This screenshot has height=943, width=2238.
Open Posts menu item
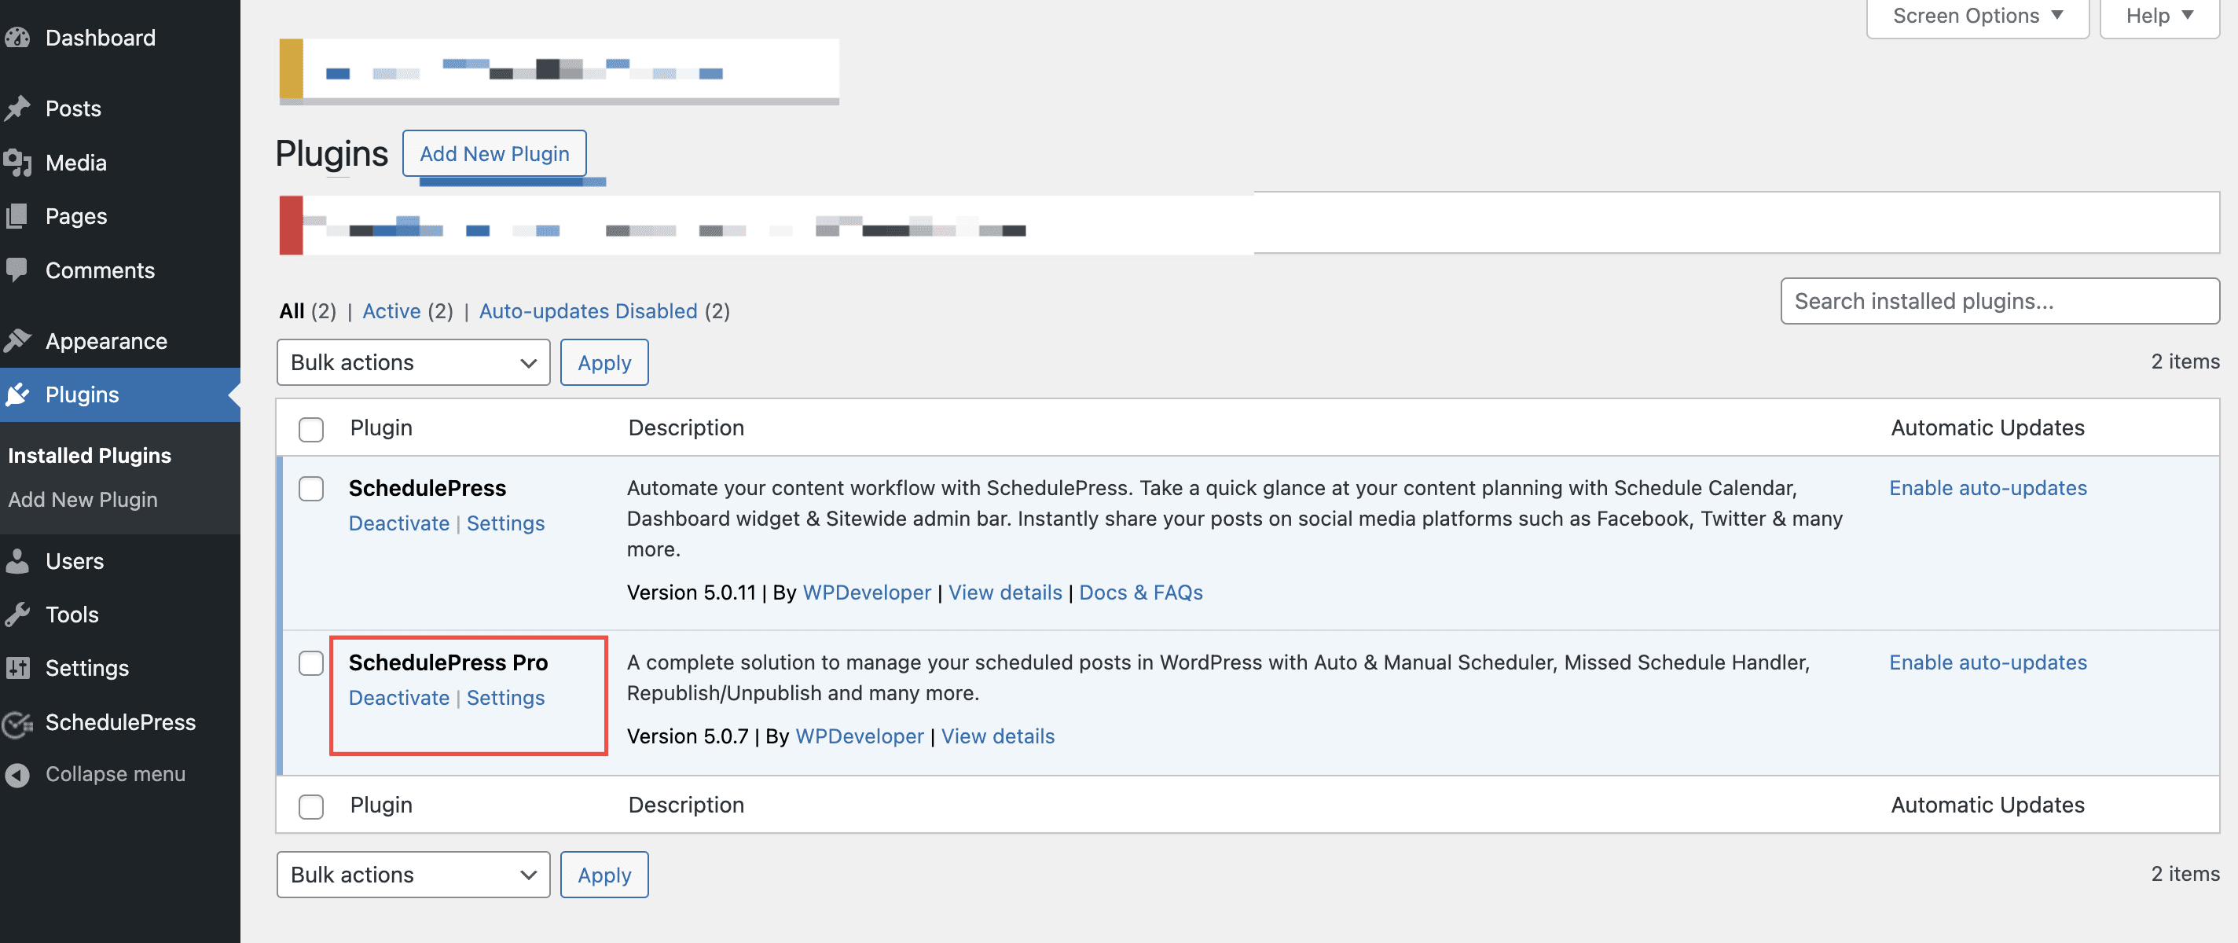(74, 108)
